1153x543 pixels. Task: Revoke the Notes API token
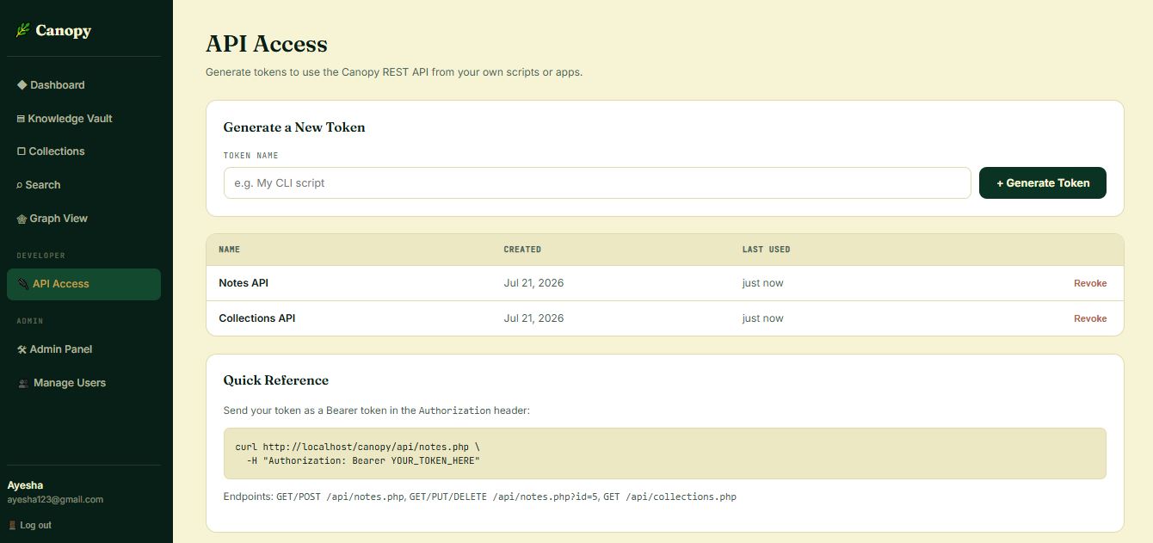tap(1090, 283)
